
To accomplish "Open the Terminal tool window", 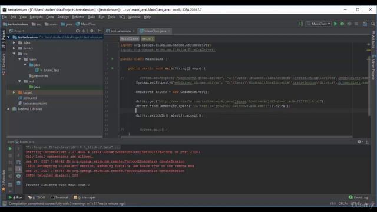I will click(59, 197).
